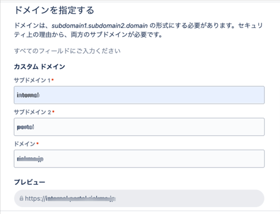Click the https:// preview URL bar
This screenshot has width=280, height=214.
point(139,198)
